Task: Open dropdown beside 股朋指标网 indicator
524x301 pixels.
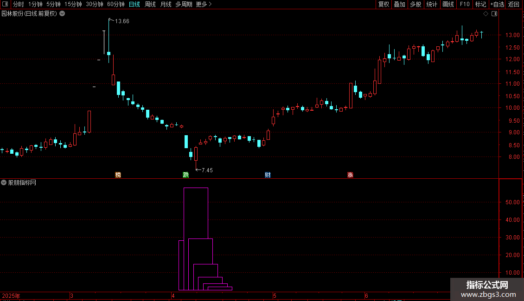Action: point(4,182)
